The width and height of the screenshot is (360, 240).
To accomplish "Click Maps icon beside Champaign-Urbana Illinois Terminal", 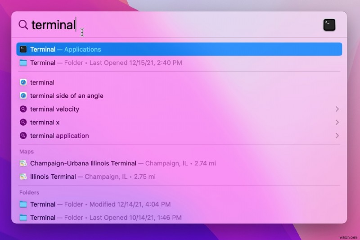I will [x=23, y=163].
